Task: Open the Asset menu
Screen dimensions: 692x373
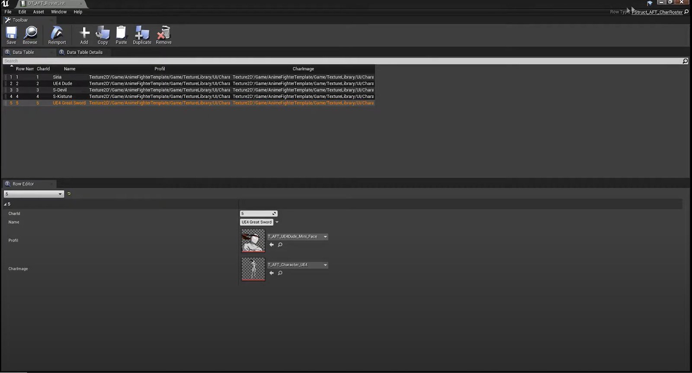Action: [x=38, y=12]
